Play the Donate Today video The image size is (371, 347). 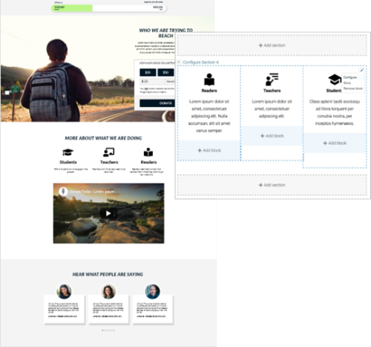tap(108, 213)
